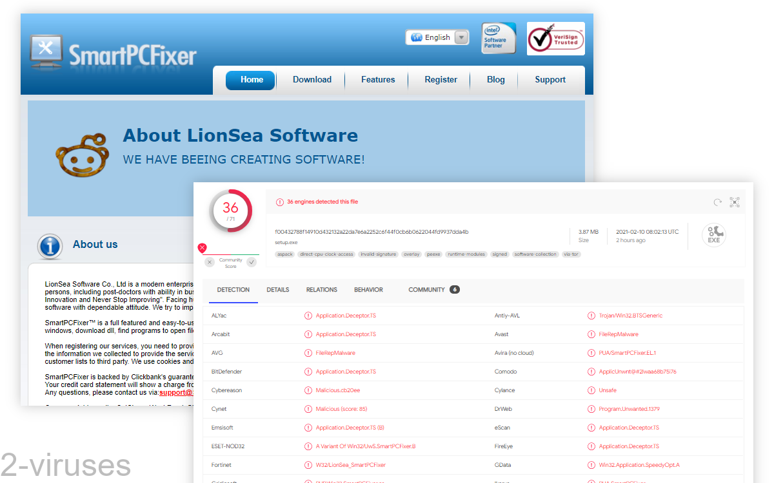Click the Intel Software Partner badge
The image size is (774, 483).
pos(498,37)
